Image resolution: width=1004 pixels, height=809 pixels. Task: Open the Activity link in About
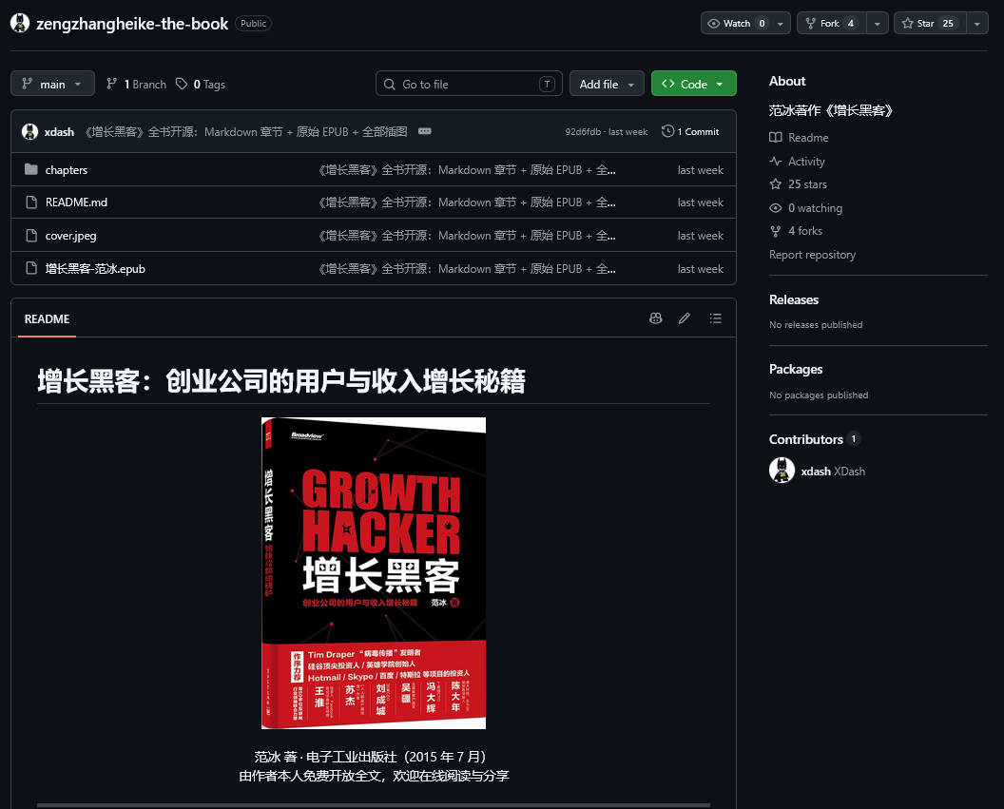(x=806, y=162)
